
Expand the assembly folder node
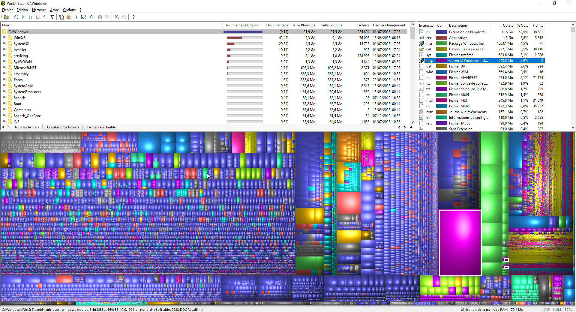coord(4,74)
